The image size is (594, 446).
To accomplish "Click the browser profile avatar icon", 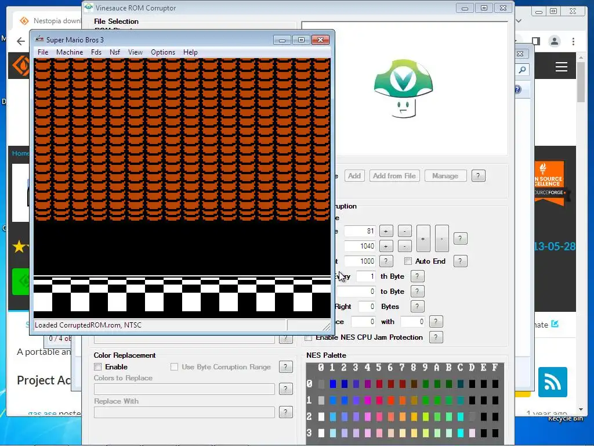I will [554, 41].
